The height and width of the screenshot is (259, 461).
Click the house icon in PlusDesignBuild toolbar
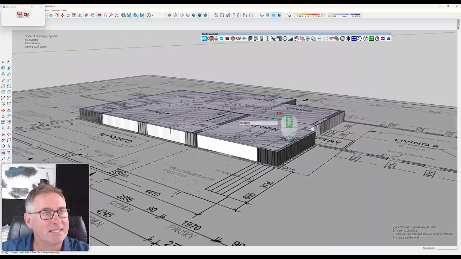tap(388, 38)
